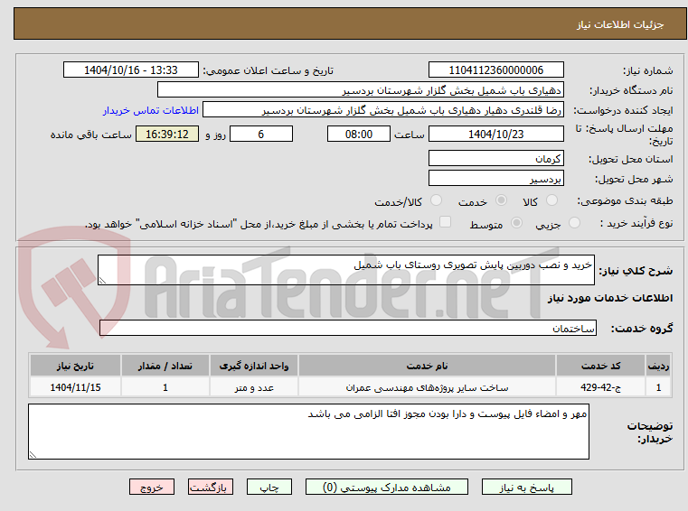Viewport: 688px width, 511px height.
Task: Click the deadline hour field 08:00
Action: 359,134
